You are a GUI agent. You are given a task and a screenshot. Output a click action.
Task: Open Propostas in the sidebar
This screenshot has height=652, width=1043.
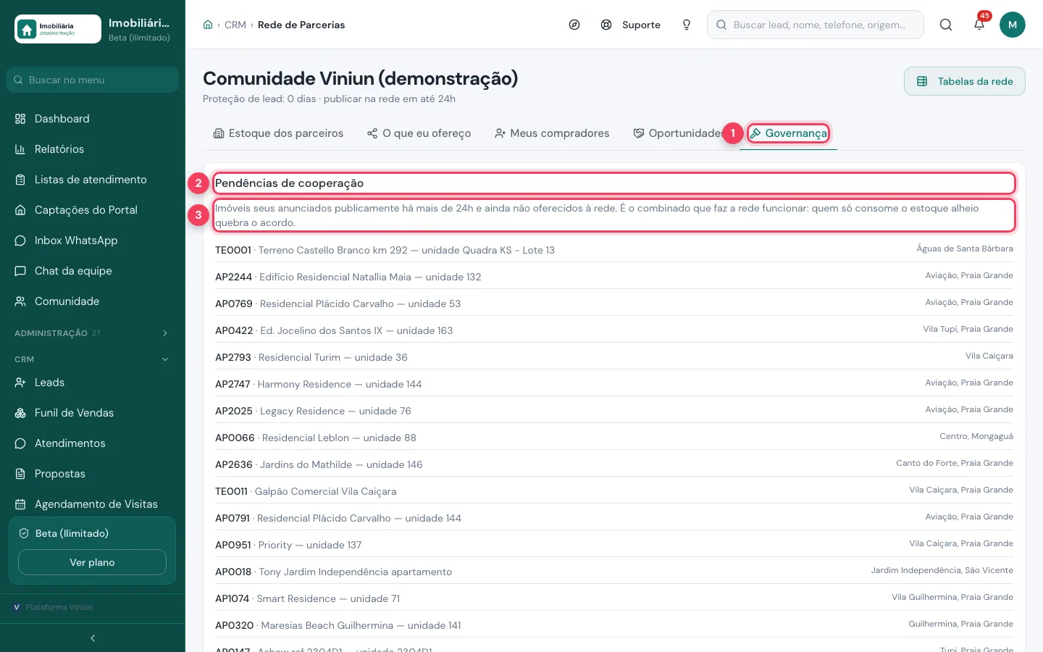tap(92, 474)
